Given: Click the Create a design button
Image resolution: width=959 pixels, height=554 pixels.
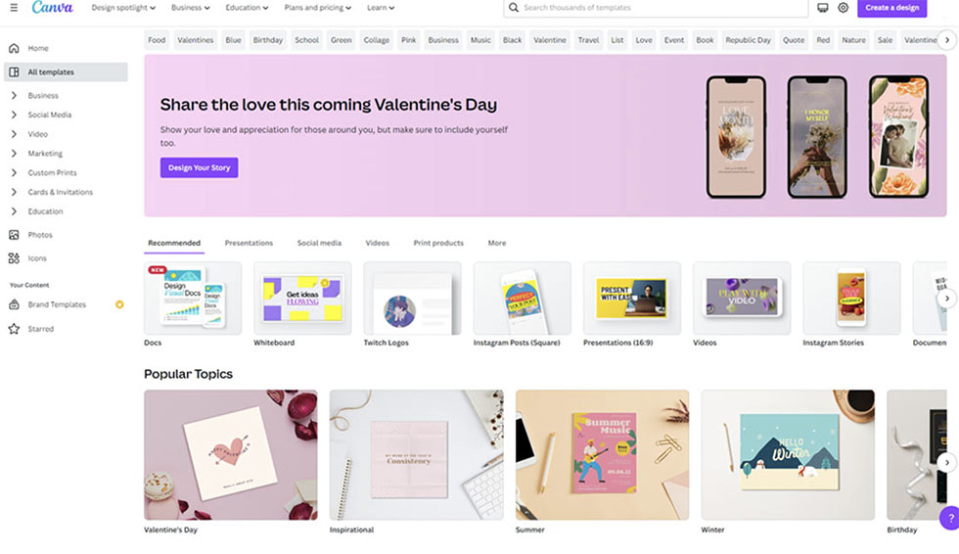Looking at the screenshot, I should pos(891,8).
